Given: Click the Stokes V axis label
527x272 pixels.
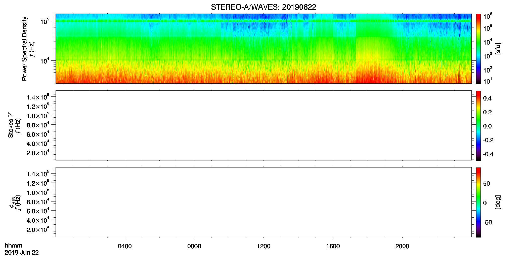Looking at the screenshot, I should pyautogui.click(x=11, y=125).
